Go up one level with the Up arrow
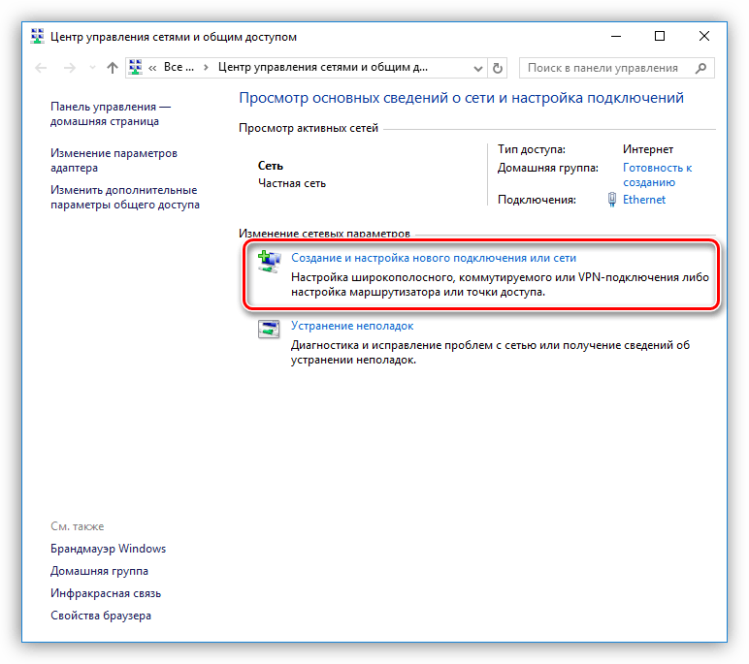This screenshot has height=664, width=749. tap(113, 68)
